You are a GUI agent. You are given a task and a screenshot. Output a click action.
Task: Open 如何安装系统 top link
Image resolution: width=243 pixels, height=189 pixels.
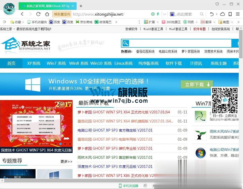221,29
